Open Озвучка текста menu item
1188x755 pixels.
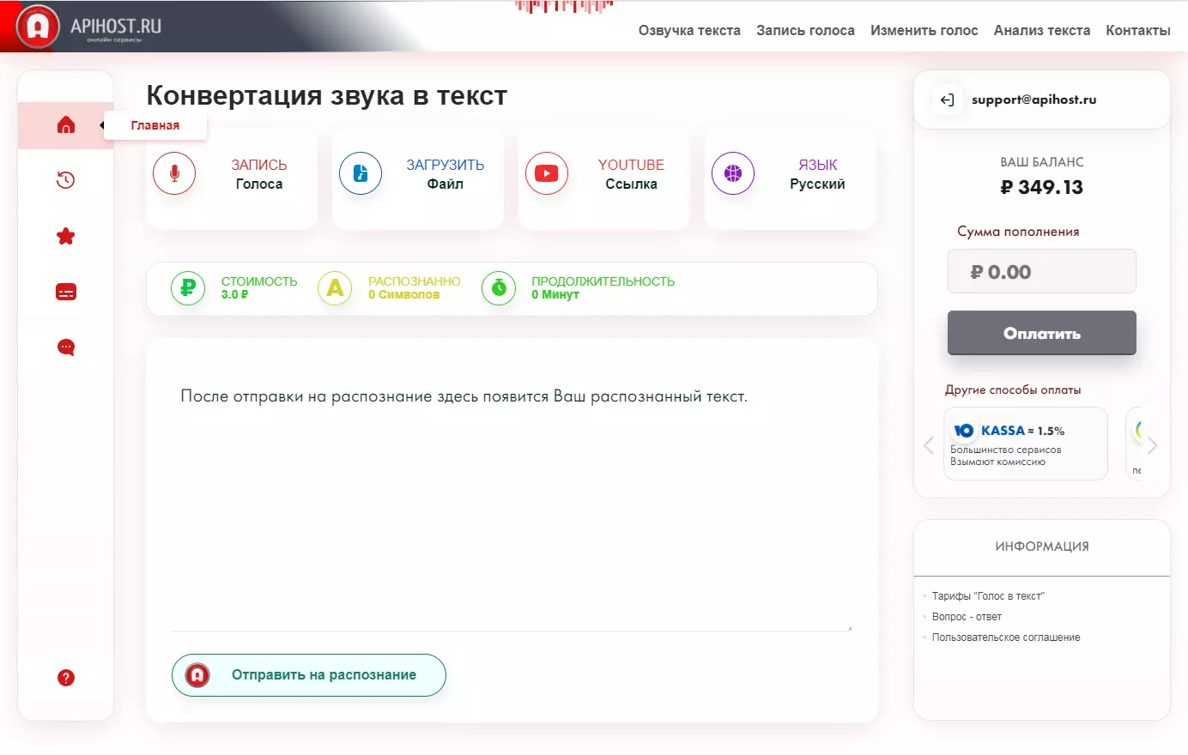(x=689, y=31)
